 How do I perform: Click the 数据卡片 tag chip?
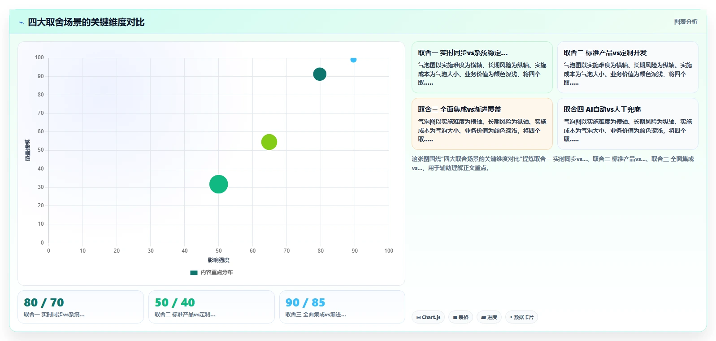click(x=521, y=317)
